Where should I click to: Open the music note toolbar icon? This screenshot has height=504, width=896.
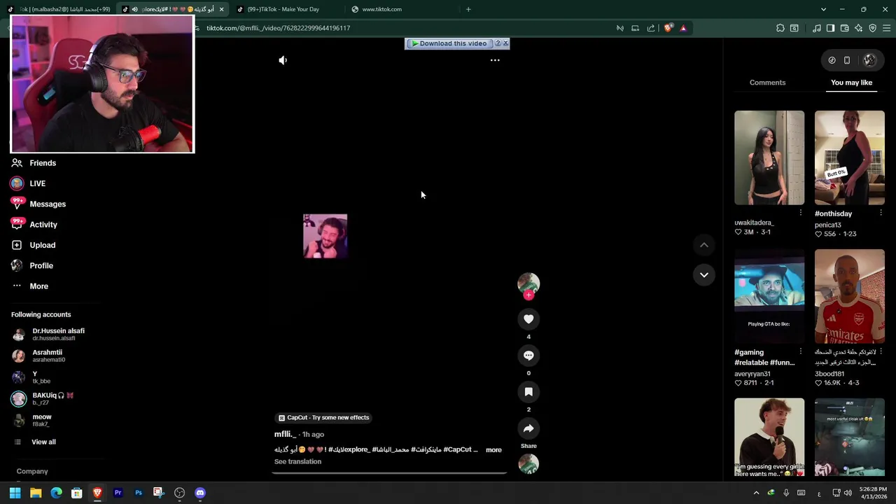817,28
